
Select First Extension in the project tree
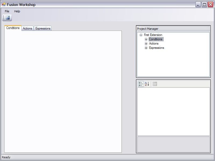pos(153,35)
